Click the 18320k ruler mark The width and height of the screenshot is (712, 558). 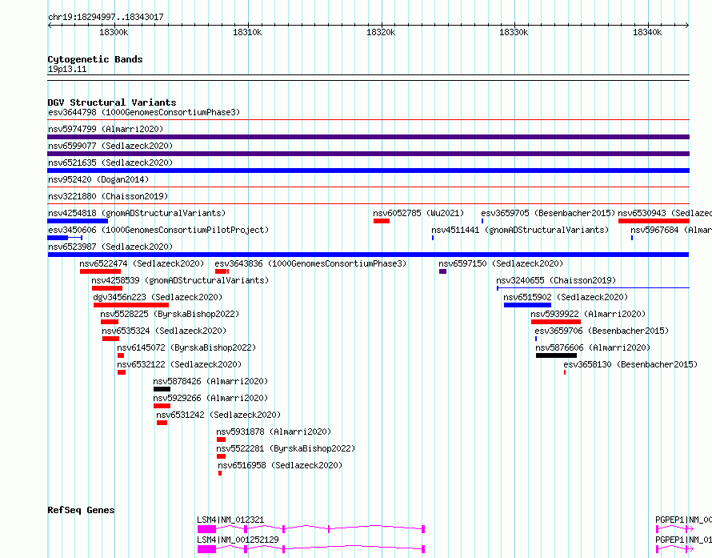pyautogui.click(x=381, y=32)
